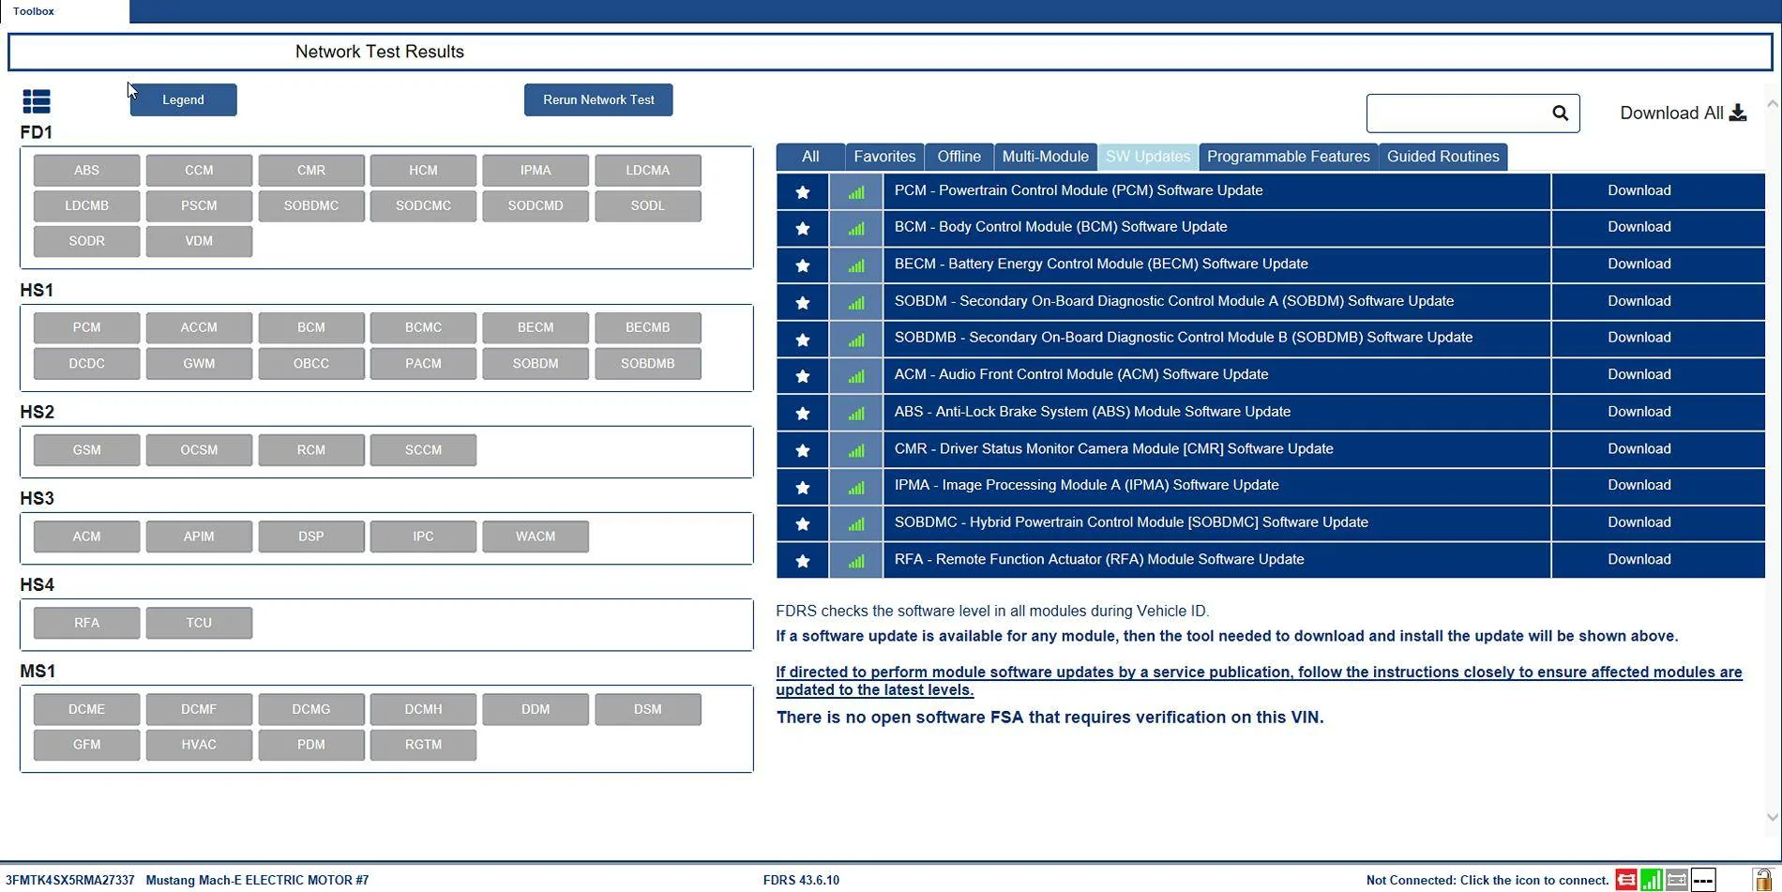Toggle star for SOBDMB Software Update
This screenshot has height=892, width=1782.
click(802, 339)
